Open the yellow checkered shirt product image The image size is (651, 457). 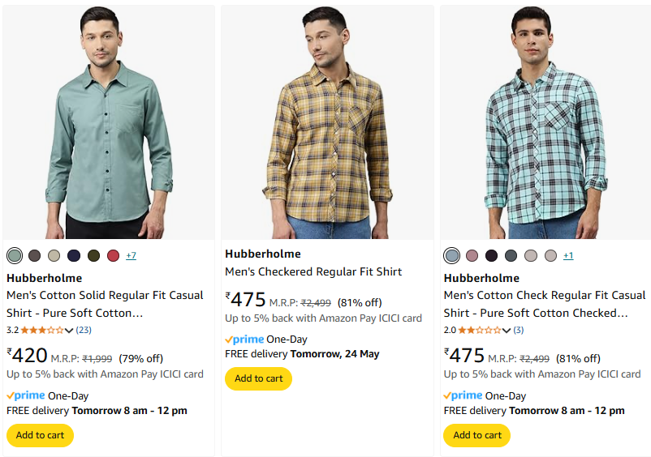click(327, 122)
